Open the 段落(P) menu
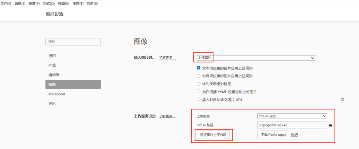 (34, 4)
